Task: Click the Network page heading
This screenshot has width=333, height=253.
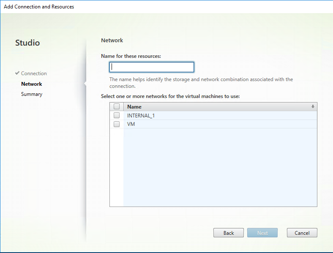Action: coord(112,41)
